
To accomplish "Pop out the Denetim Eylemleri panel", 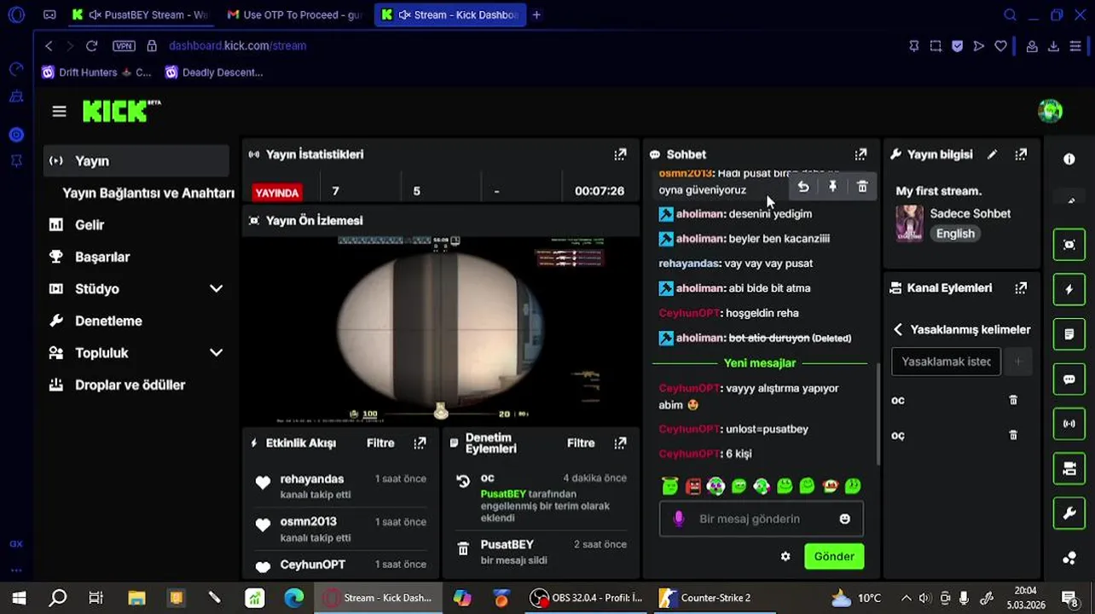I will pyautogui.click(x=620, y=443).
